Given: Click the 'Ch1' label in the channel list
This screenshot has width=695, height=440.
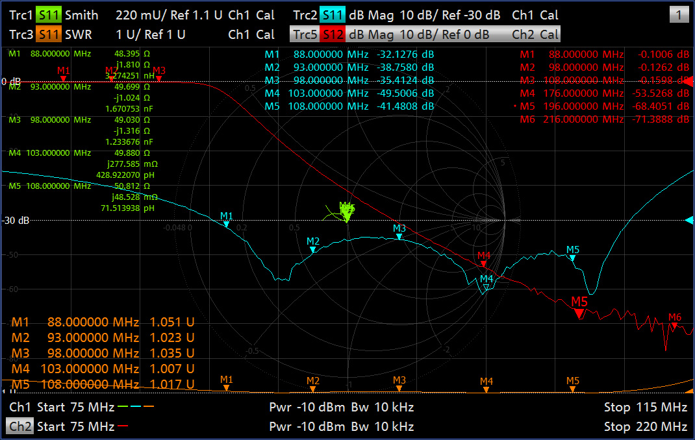Looking at the screenshot, I should coord(20,407).
